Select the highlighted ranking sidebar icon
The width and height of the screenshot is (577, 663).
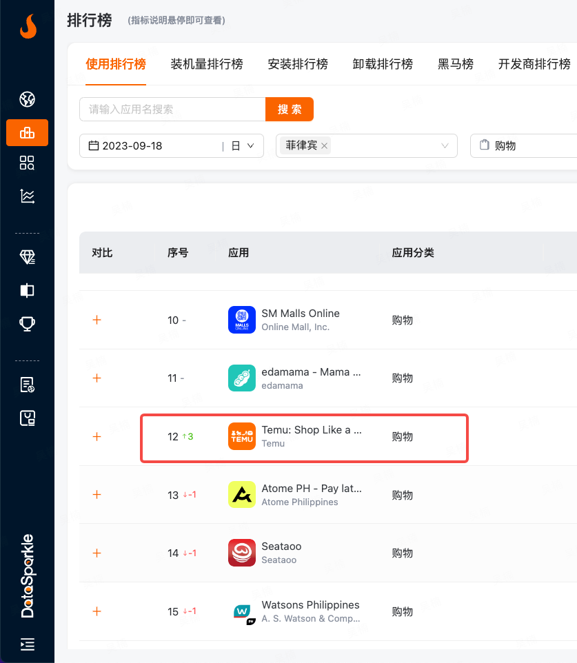(27, 133)
